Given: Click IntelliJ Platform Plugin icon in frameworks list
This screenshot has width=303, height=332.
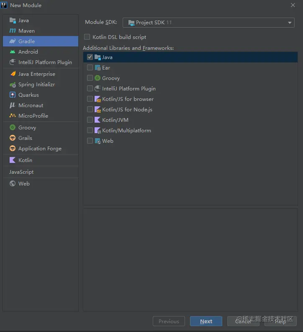Looking at the screenshot, I should click(98, 88).
